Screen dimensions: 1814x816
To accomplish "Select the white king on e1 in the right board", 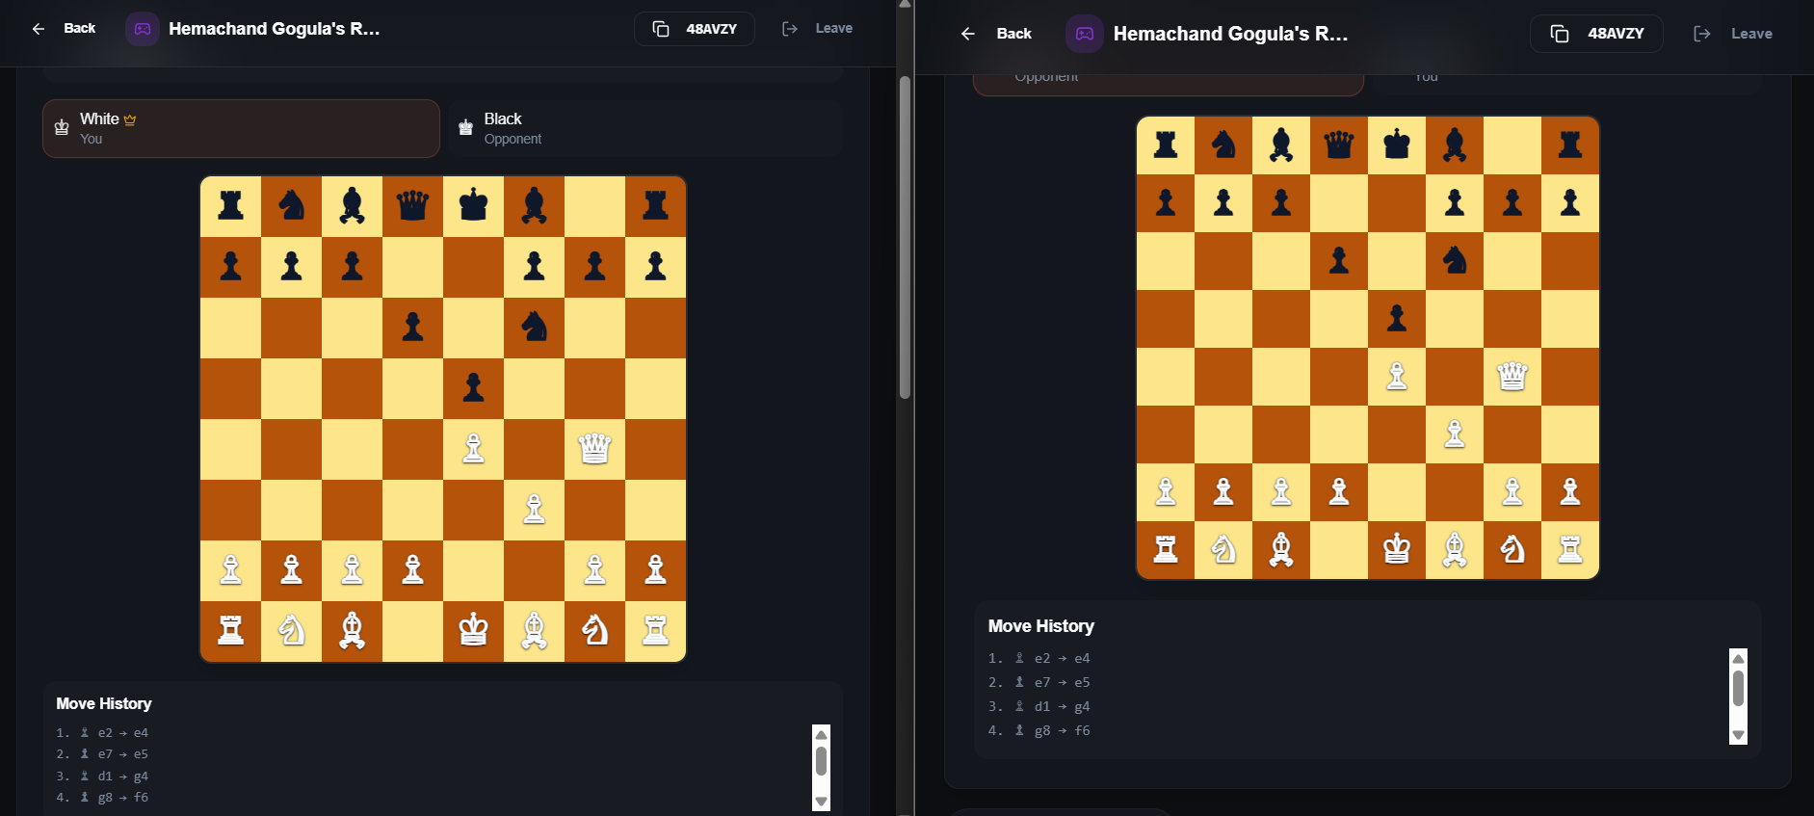I will click(x=1397, y=549).
